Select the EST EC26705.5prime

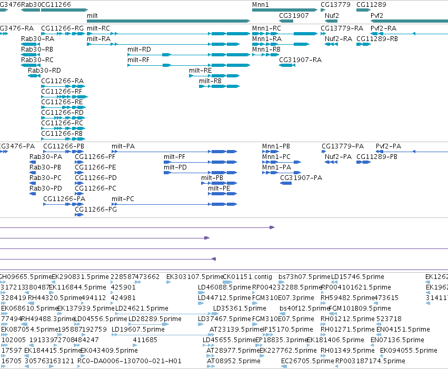(x=283, y=366)
